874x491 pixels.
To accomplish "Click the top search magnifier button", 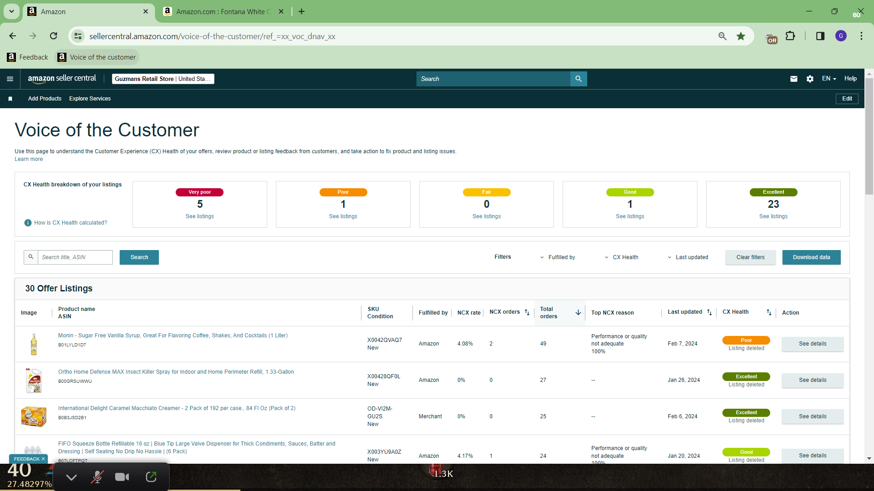I will coord(579,79).
